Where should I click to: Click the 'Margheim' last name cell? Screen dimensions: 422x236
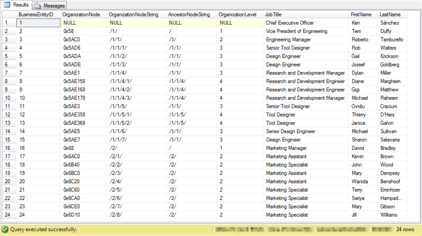[x=392, y=81]
